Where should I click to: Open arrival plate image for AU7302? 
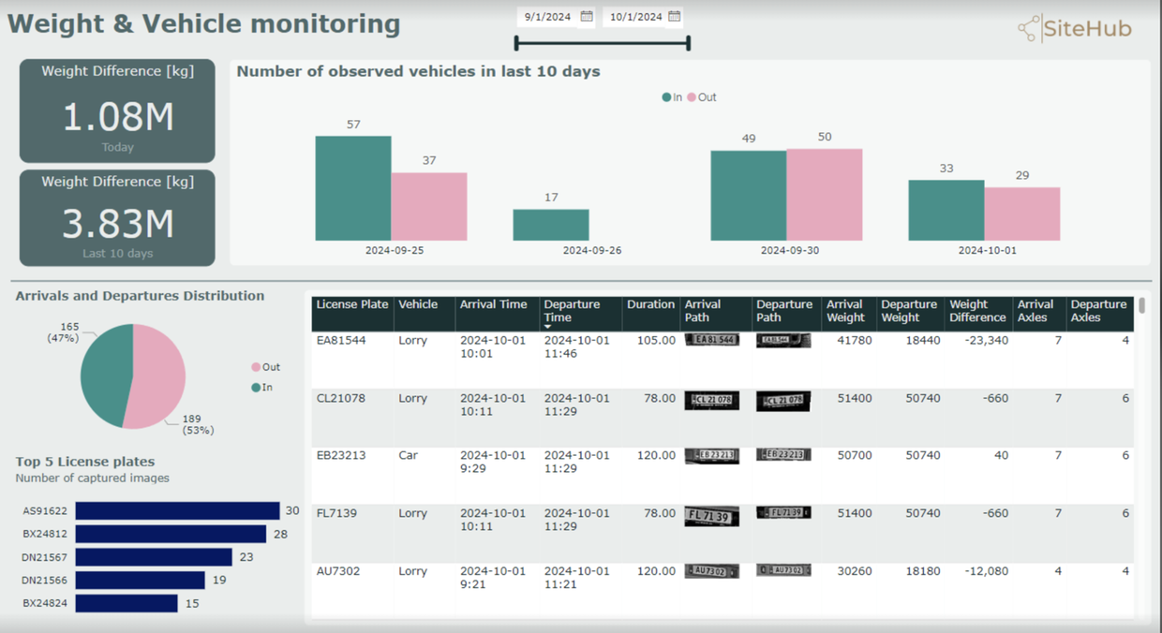click(x=712, y=570)
